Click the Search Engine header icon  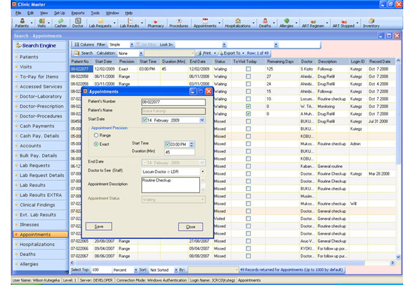(x=19, y=45)
